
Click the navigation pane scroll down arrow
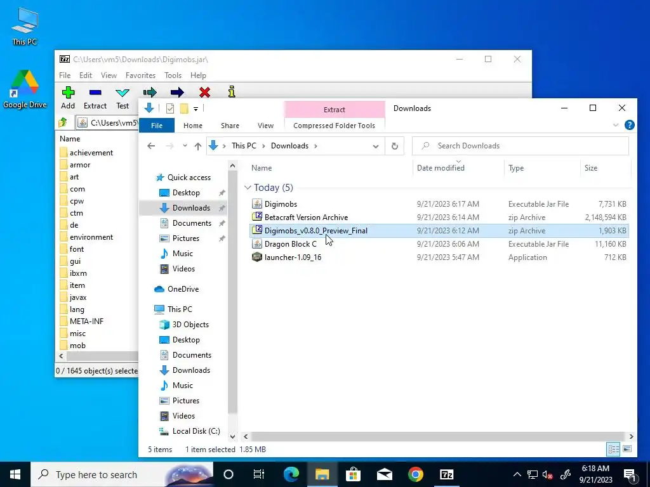point(232,436)
